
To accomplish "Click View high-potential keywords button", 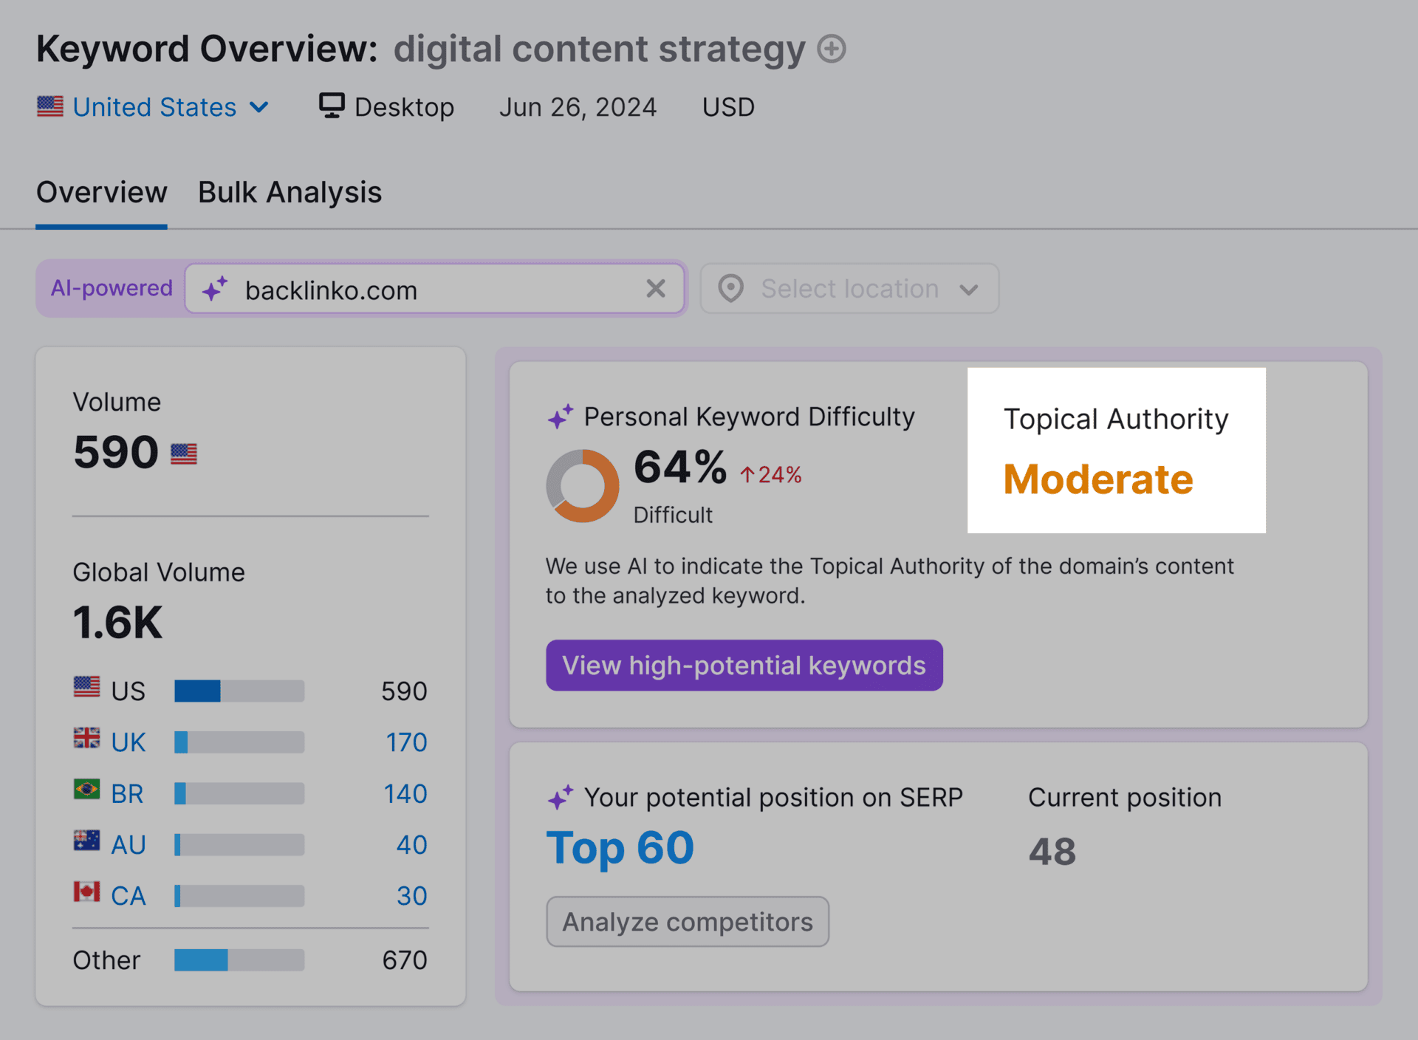I will click(x=744, y=666).
